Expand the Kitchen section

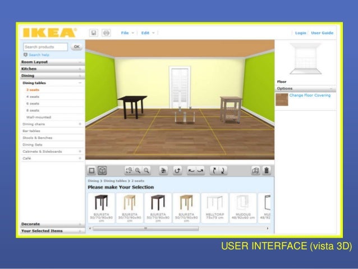[x=80, y=69]
